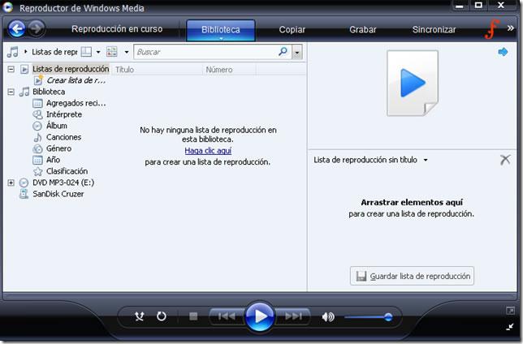Screen dimensions: 523x344
Task: Open the Biblioteca tab
Action: 221,30
